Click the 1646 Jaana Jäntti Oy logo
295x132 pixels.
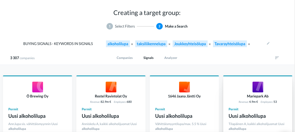pyautogui.click(x=184, y=87)
